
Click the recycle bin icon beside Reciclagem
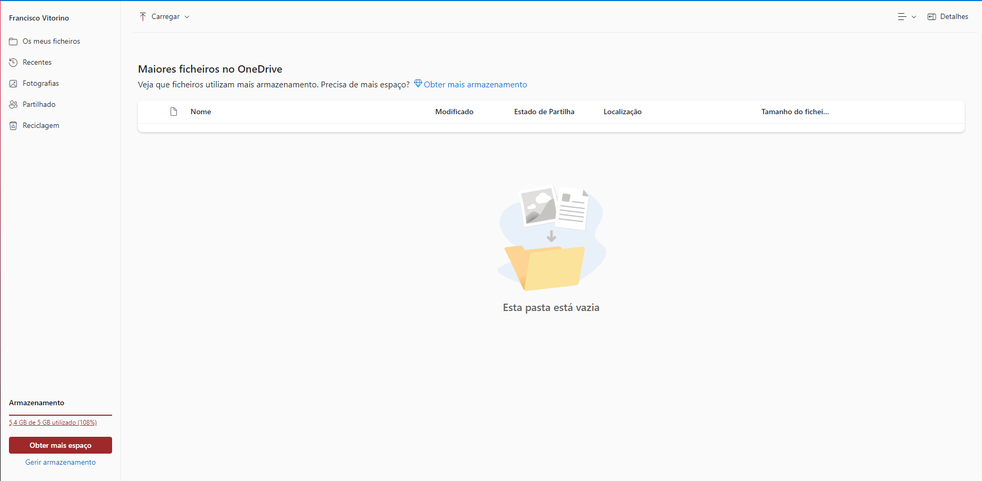[x=13, y=126]
